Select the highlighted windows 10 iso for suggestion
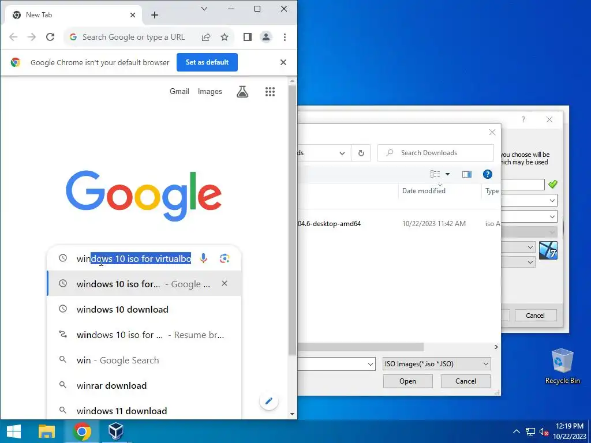This screenshot has height=443, width=591. [x=144, y=284]
